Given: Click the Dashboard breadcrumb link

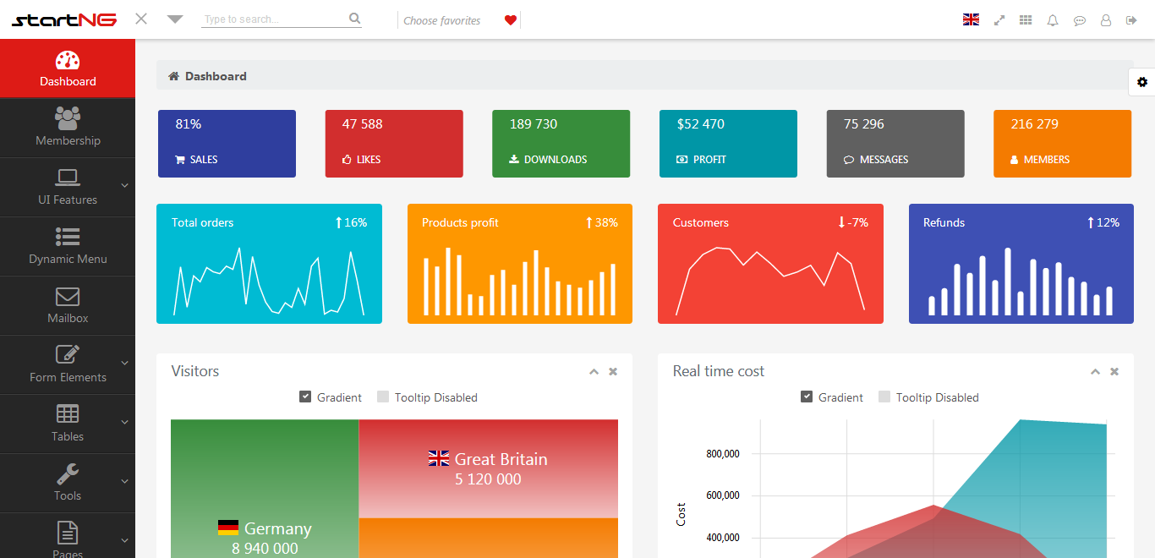Looking at the screenshot, I should 216,76.
